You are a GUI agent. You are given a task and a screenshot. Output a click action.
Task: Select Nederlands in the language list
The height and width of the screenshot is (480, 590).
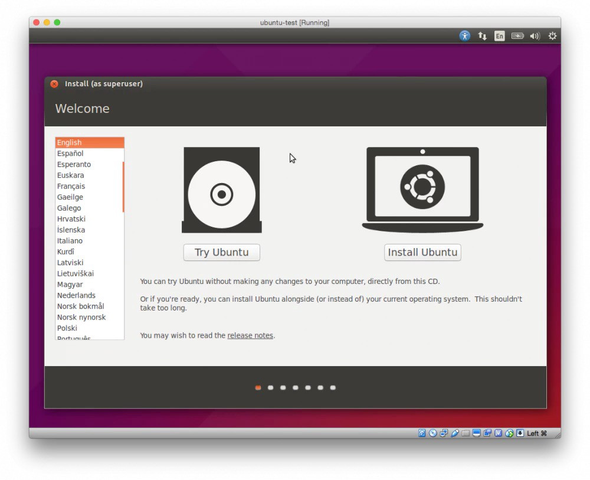pos(90,296)
